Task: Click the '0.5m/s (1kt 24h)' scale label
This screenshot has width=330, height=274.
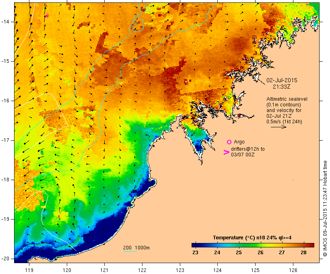Action: coord(285,122)
